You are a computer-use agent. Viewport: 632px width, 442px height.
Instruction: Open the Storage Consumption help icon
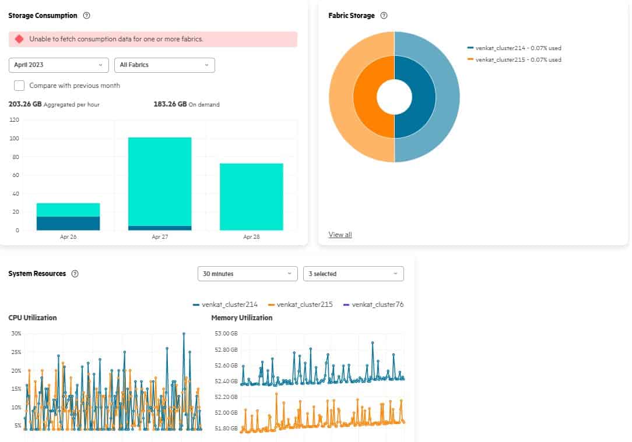click(x=86, y=16)
